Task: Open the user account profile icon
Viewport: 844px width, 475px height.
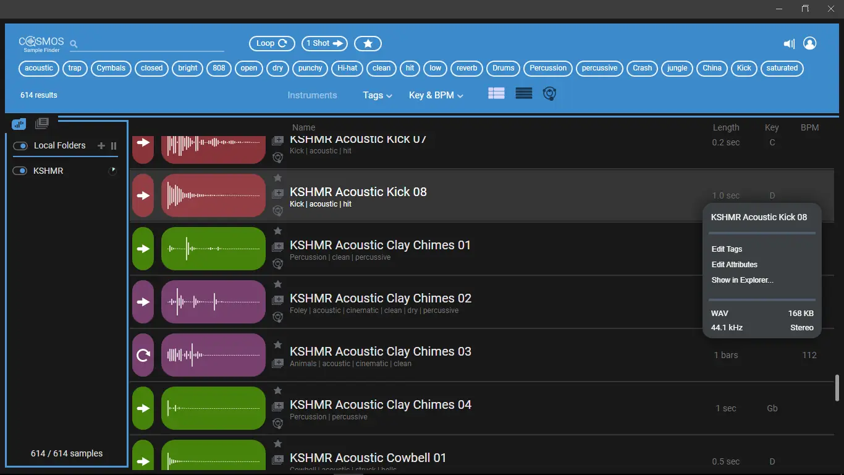Action: [809, 43]
